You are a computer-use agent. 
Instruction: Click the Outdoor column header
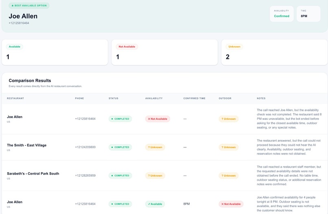(x=225, y=98)
